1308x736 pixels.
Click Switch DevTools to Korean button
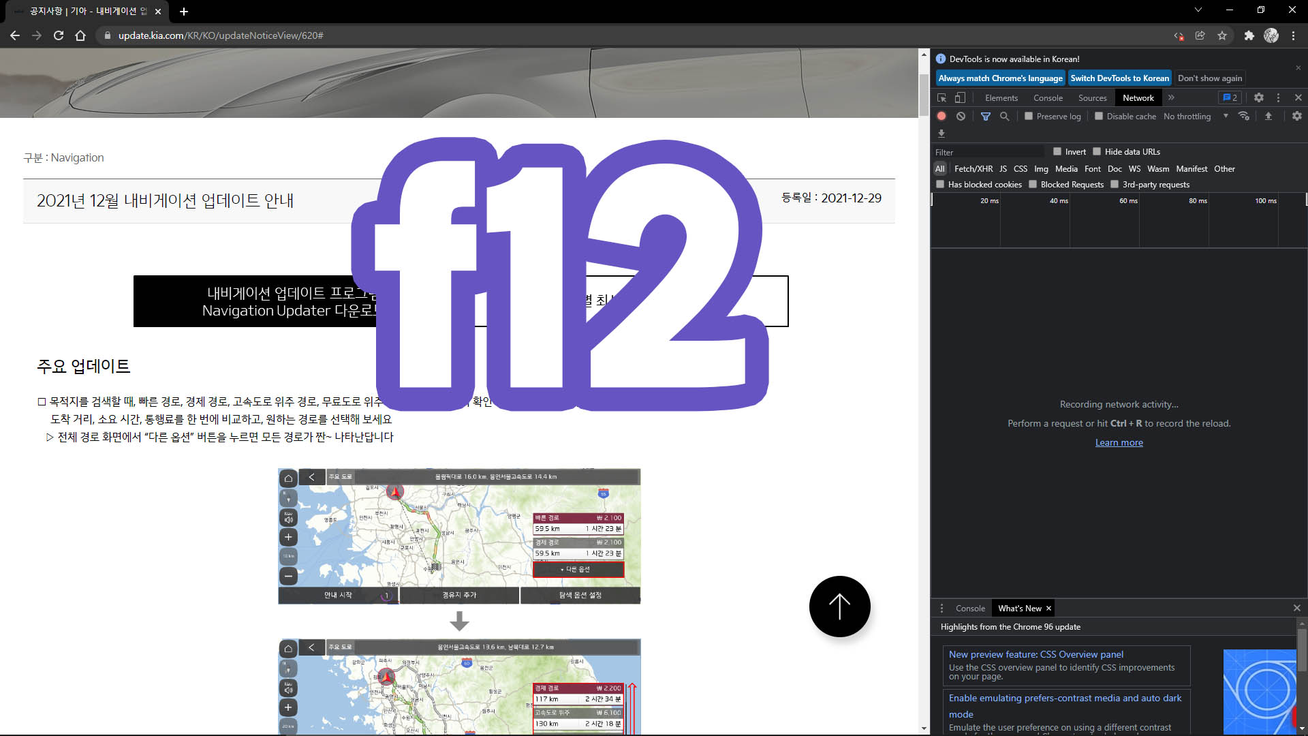click(1119, 78)
